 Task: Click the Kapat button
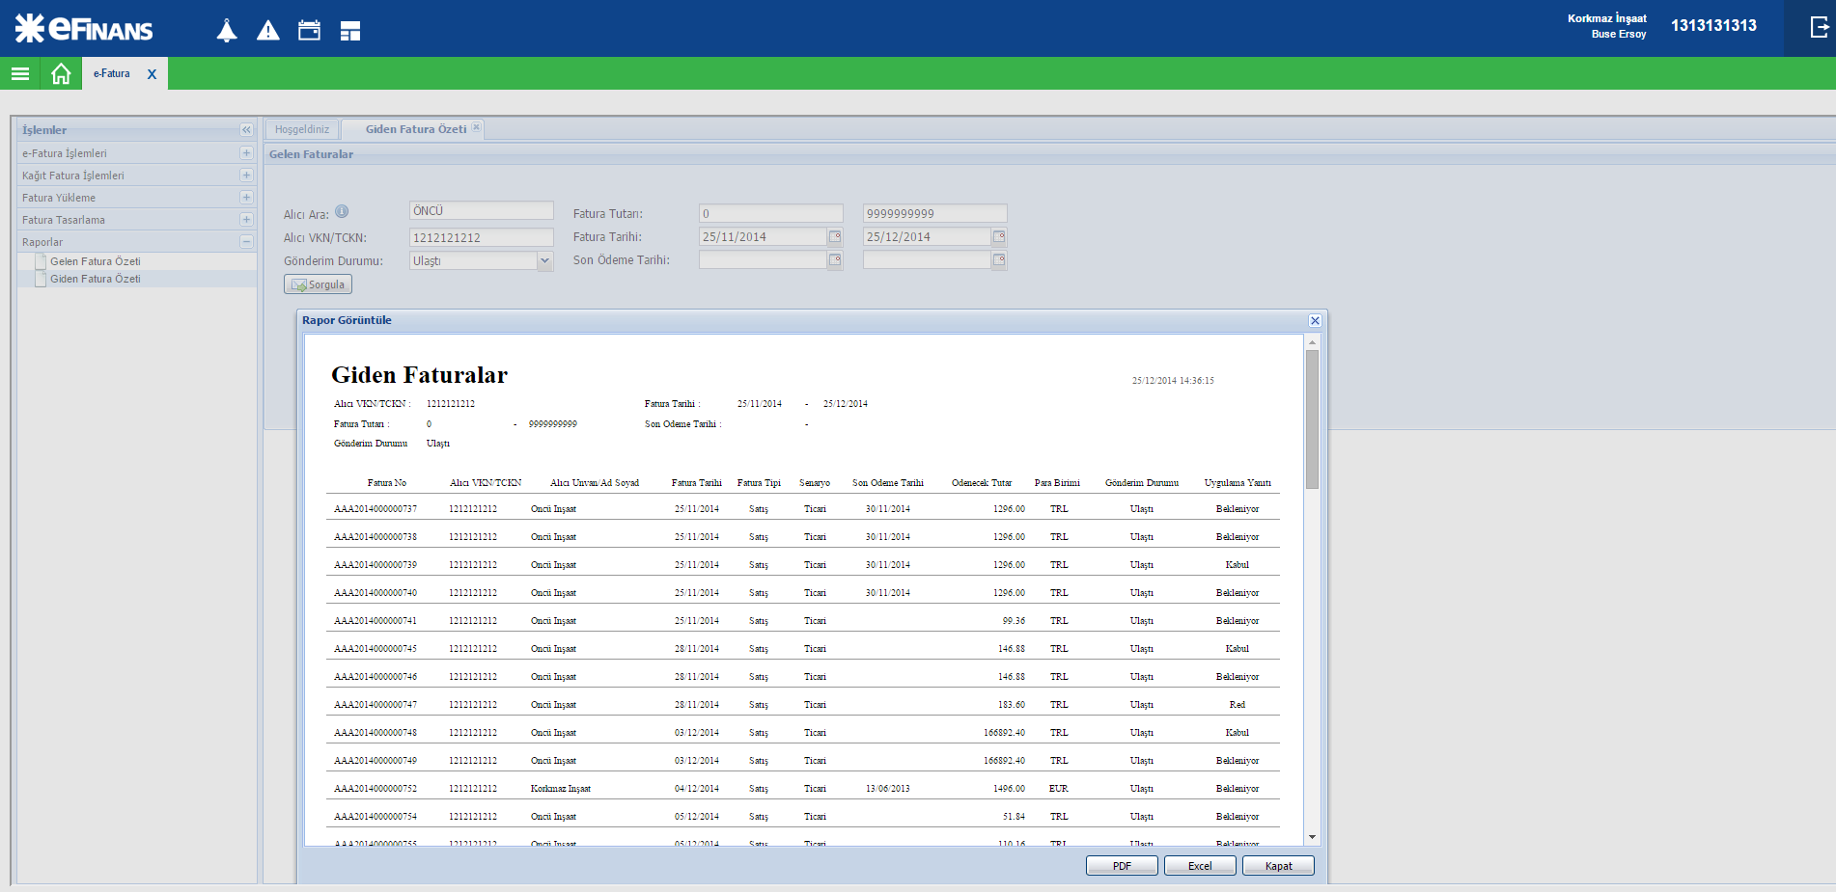(1279, 866)
